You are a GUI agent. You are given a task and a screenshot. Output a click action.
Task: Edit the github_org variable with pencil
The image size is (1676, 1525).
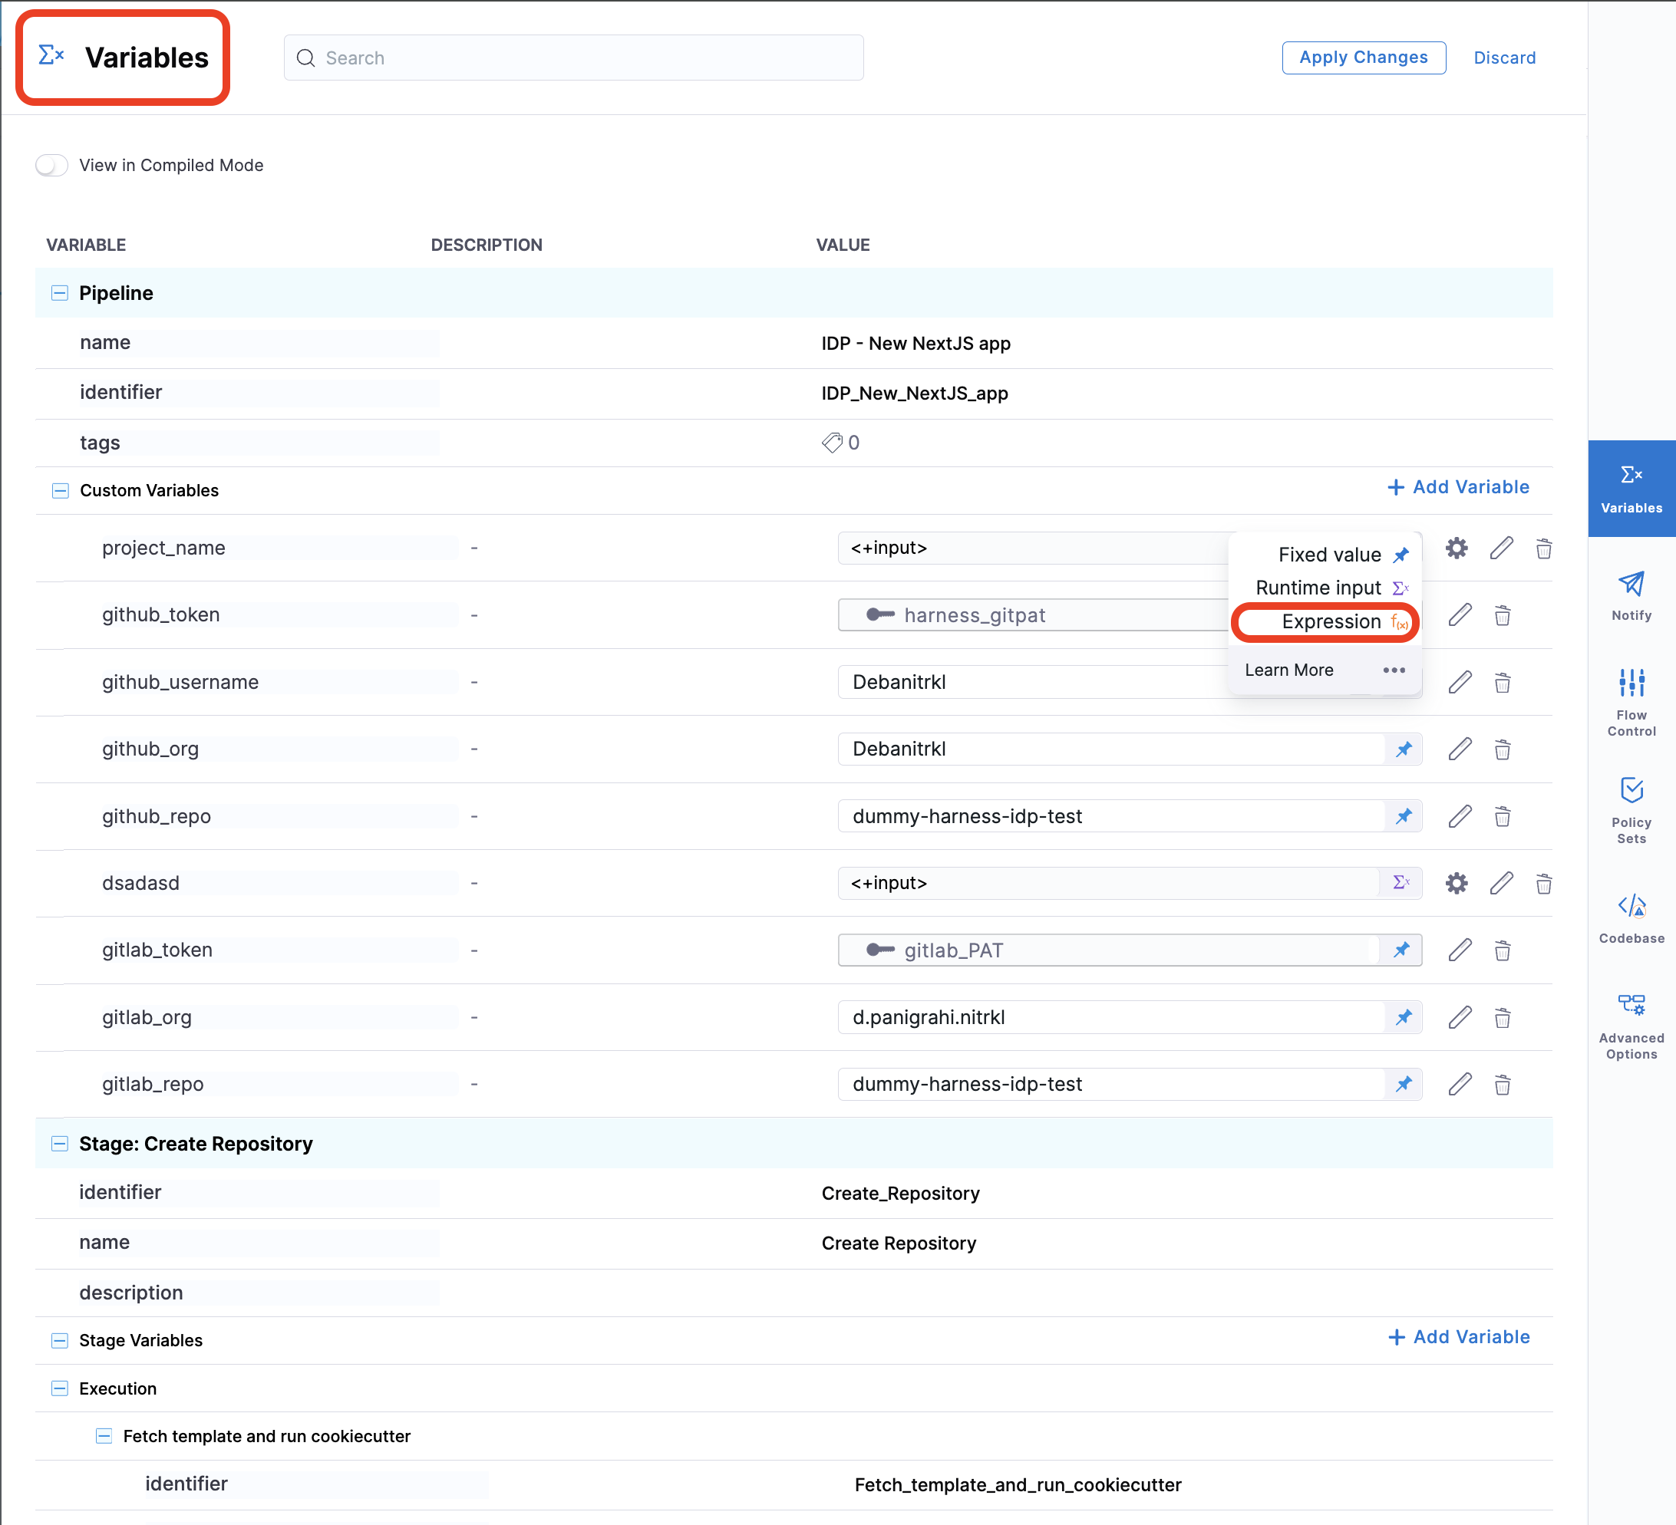click(1459, 749)
